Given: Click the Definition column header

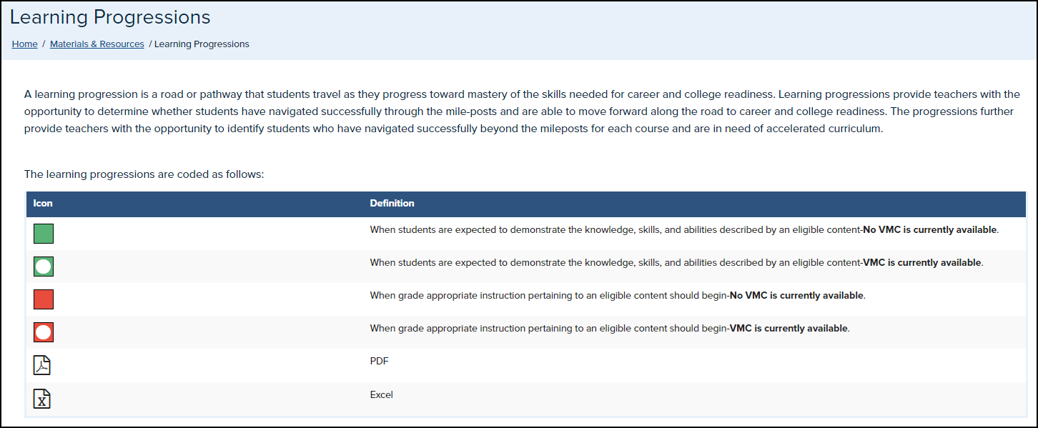Looking at the screenshot, I should tap(392, 204).
